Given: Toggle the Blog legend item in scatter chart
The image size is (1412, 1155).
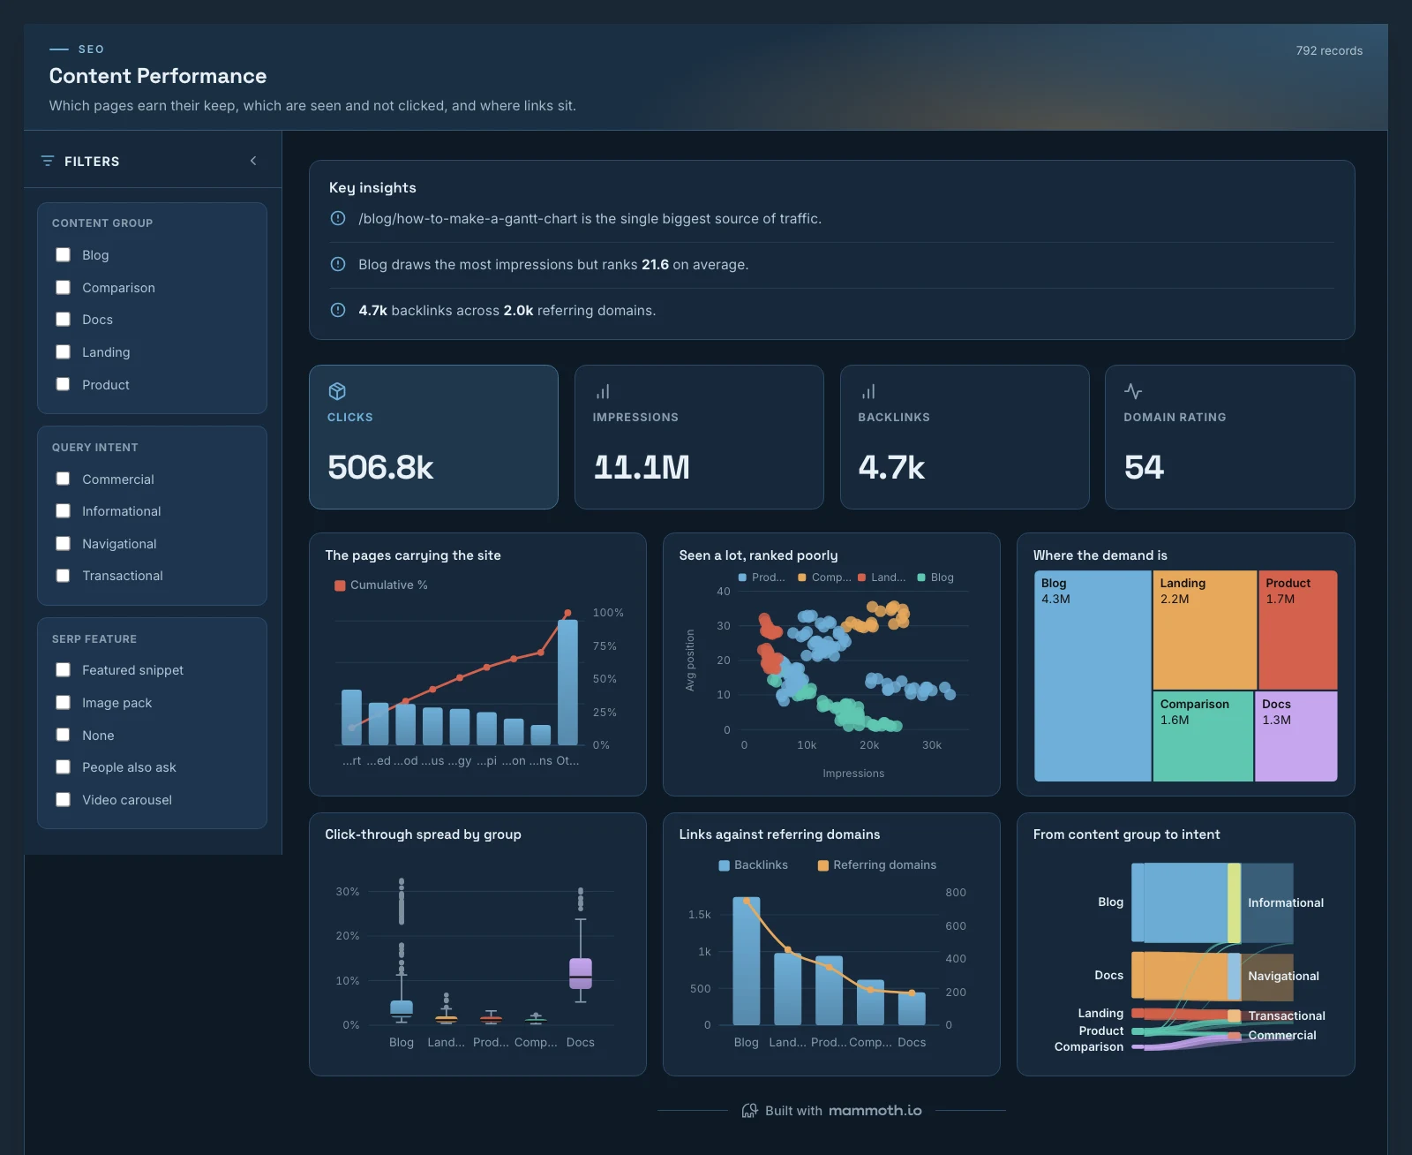Looking at the screenshot, I should 935,577.
